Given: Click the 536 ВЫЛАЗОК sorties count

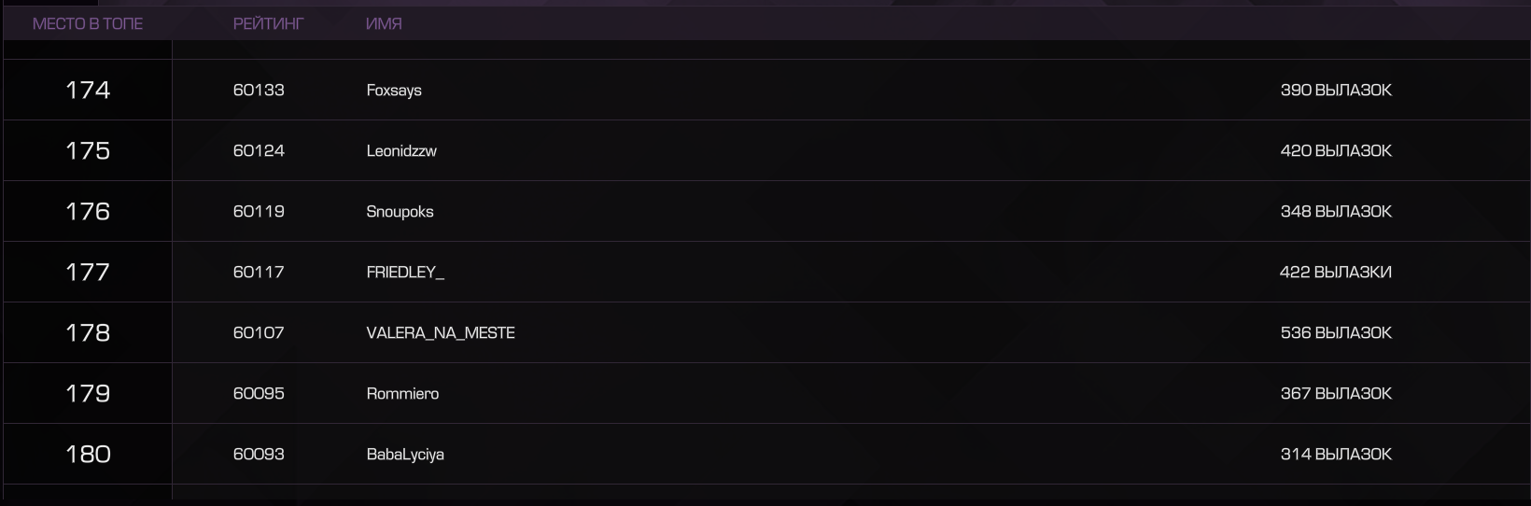Looking at the screenshot, I should (1336, 332).
